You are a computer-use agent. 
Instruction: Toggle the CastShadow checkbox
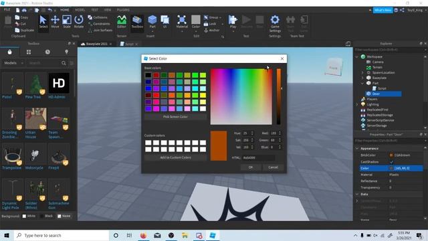(x=391, y=162)
